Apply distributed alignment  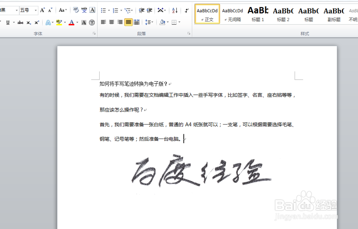tap(136, 22)
